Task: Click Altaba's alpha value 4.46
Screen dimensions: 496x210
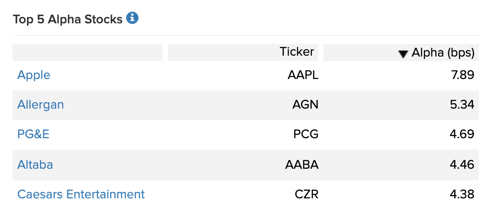Action: [x=462, y=165]
